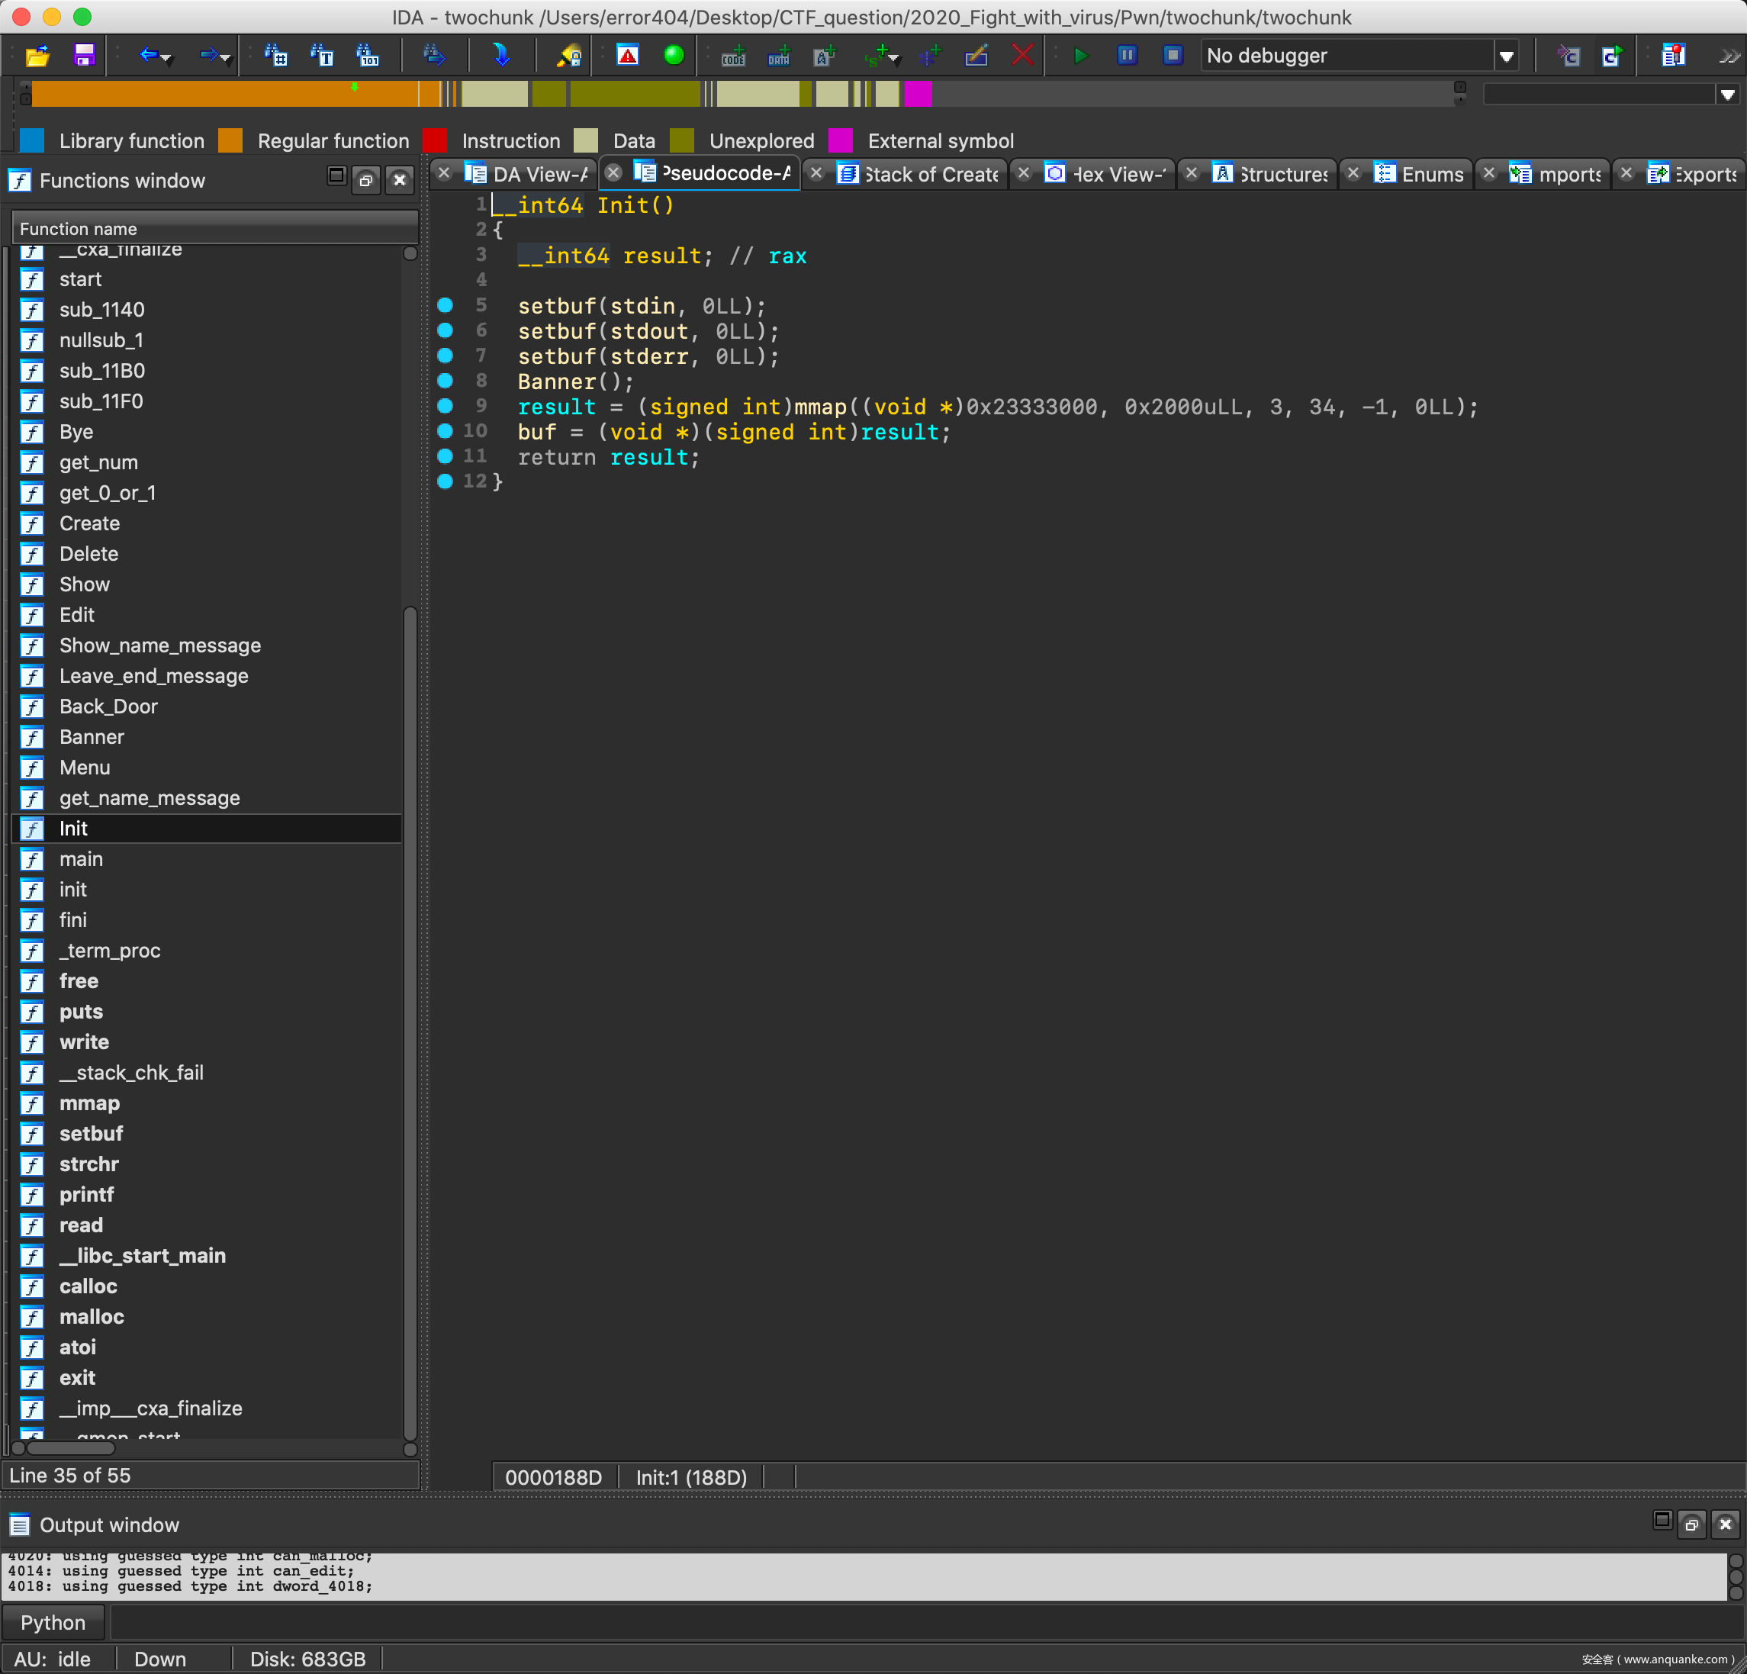Viewport: 1747px width, 1674px height.
Task: Select the Back_Door function
Action: pos(108,706)
